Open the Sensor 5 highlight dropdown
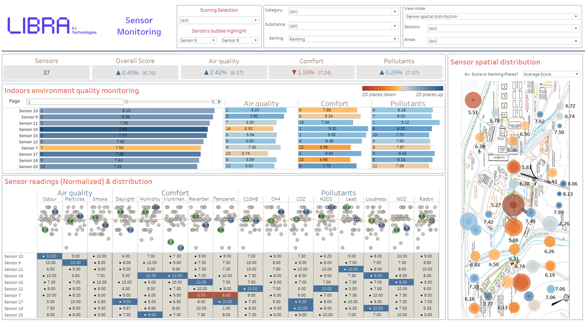 pyautogui.click(x=198, y=41)
